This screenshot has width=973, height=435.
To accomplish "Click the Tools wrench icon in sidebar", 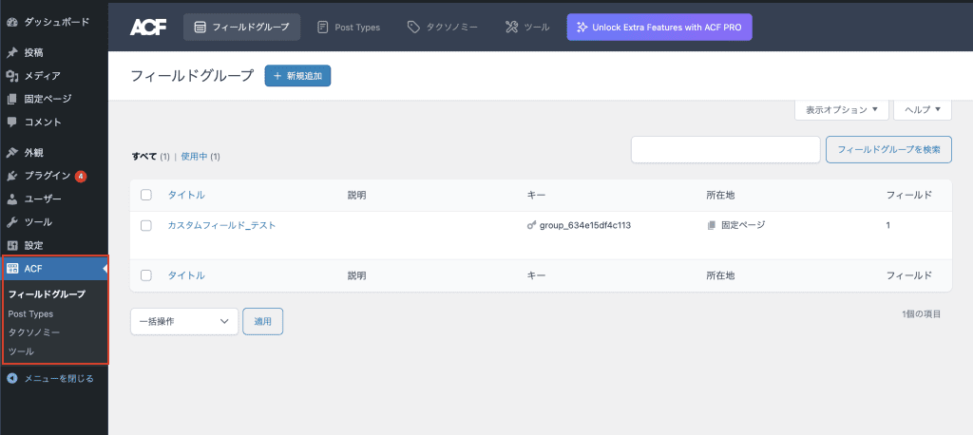I will (x=11, y=222).
